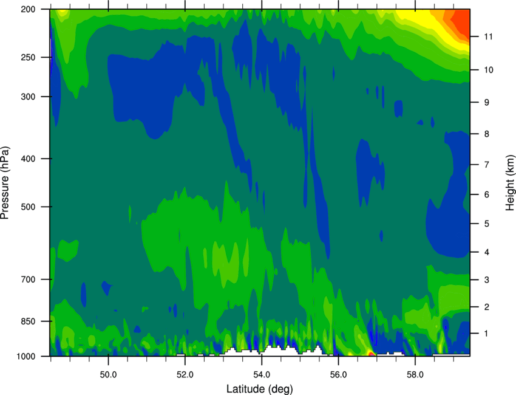
Task: Pick the 4 km height label
Action: point(487,252)
